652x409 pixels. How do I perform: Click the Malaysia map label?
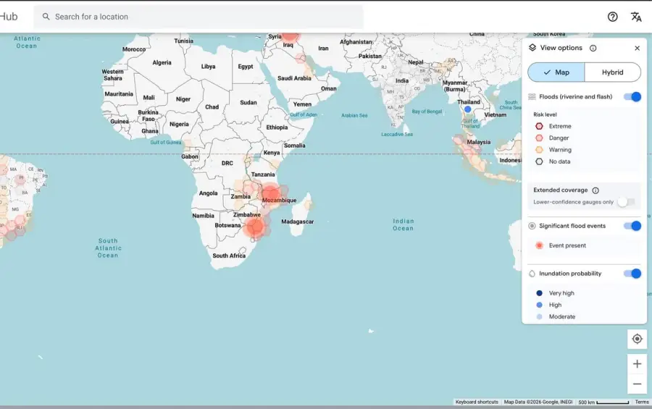tap(479, 142)
